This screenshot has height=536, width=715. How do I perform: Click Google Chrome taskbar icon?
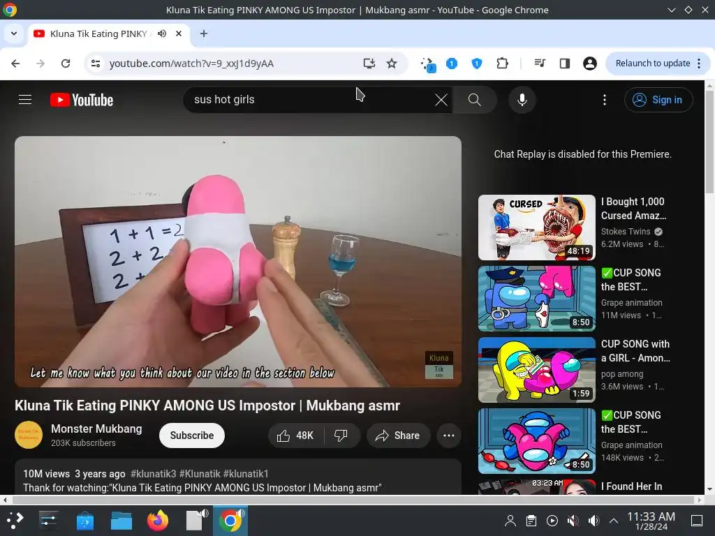pos(230,521)
